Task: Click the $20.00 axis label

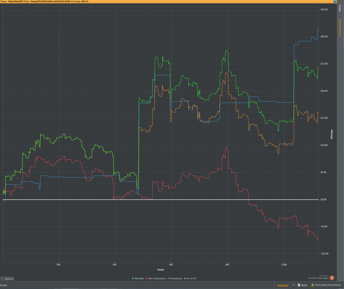Action: pyautogui.click(x=324, y=91)
